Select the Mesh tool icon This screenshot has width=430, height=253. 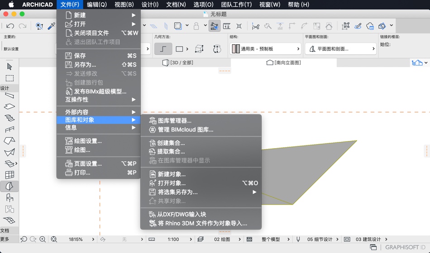[10, 220]
